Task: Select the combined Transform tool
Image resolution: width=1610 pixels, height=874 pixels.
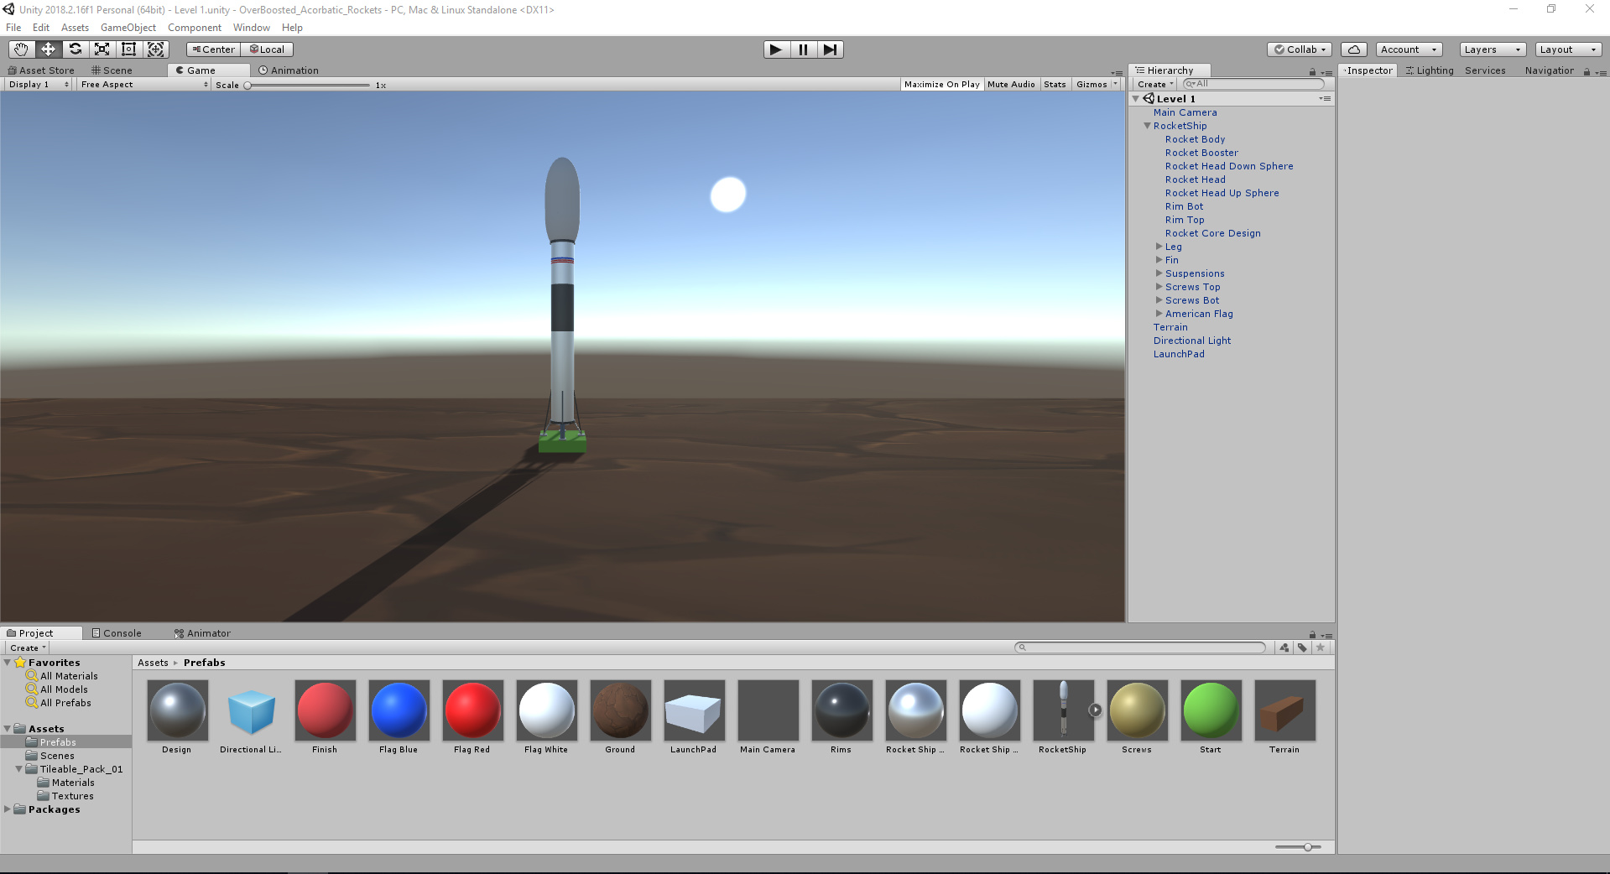Action: pyautogui.click(x=156, y=49)
